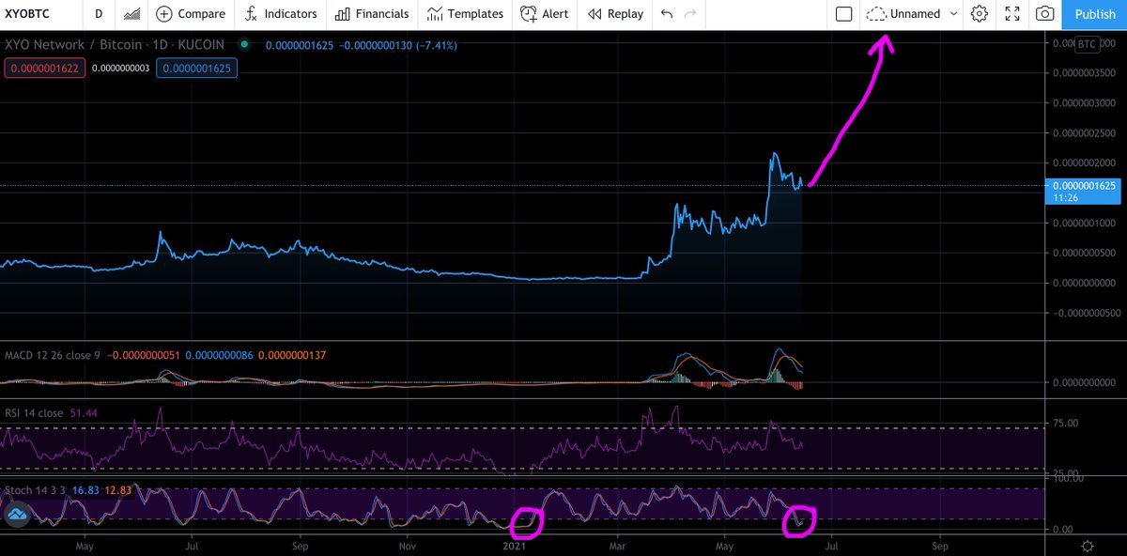Open indicator Templates

(x=465, y=14)
